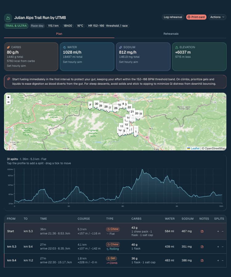Remove split with minus in km 5.3 row
The width and height of the screenshot is (231, 277).
click(x=222, y=247)
